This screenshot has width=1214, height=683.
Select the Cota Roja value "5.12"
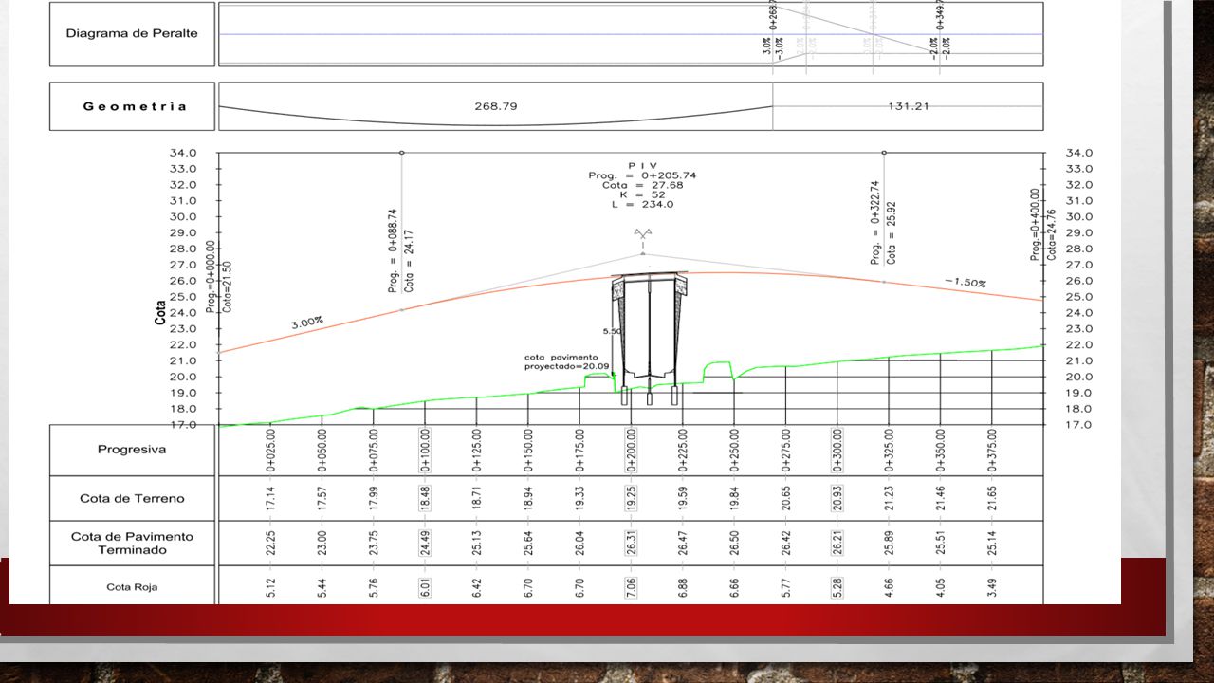pyautogui.click(x=271, y=587)
